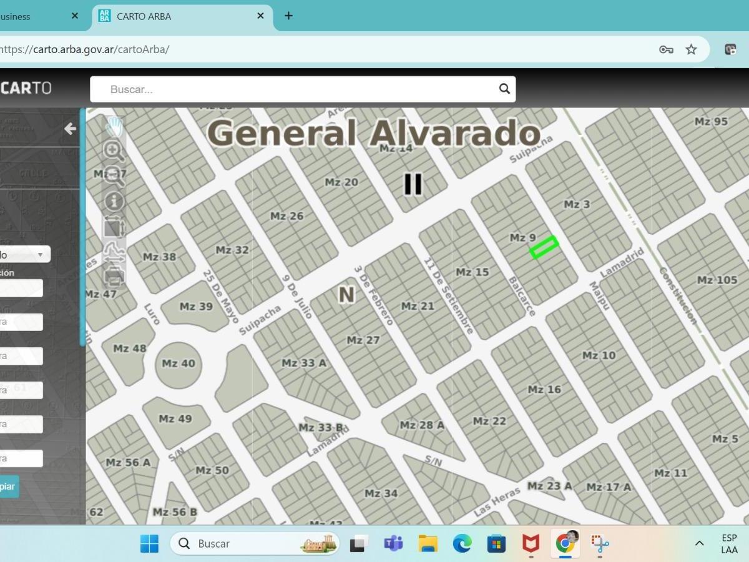
Task: Click the green highlighted parcel in Mz 9
Action: pos(544,247)
